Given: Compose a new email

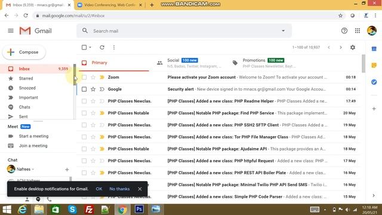Looking at the screenshot, I should (24, 52).
